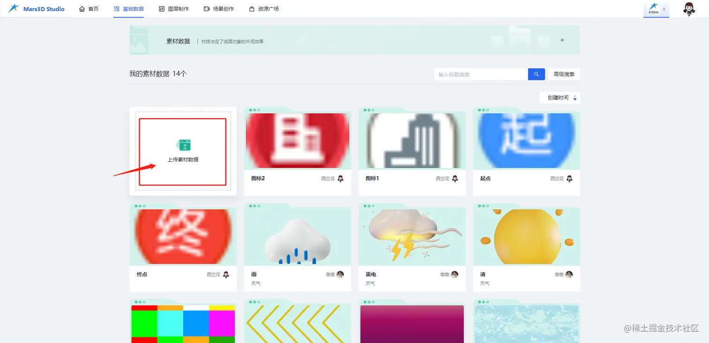Click author avatar on 晴 card
Image resolution: width=709 pixels, height=343 pixels.
pyautogui.click(x=569, y=275)
